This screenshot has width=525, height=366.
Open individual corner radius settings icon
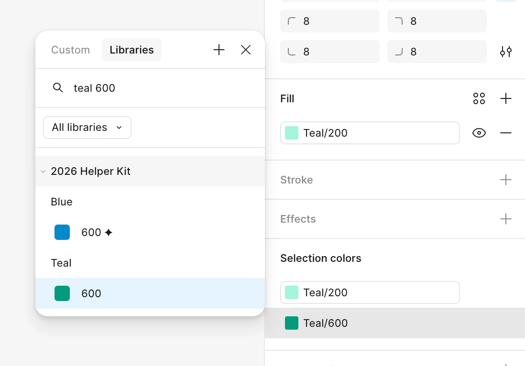505,52
